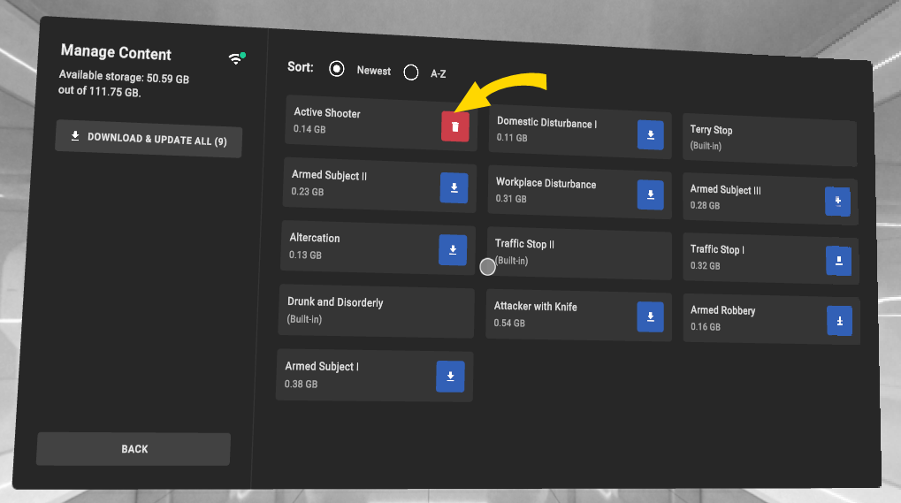901x503 pixels.
Task: Download the Armed Subject II scenario
Action: [x=454, y=187]
